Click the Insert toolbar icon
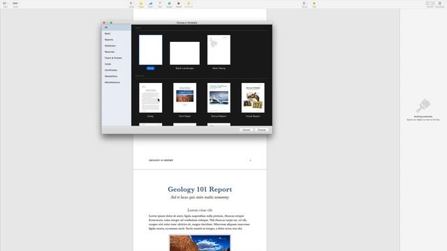The height and width of the screenshot is (251, 447). pyautogui.click(x=131, y=3)
